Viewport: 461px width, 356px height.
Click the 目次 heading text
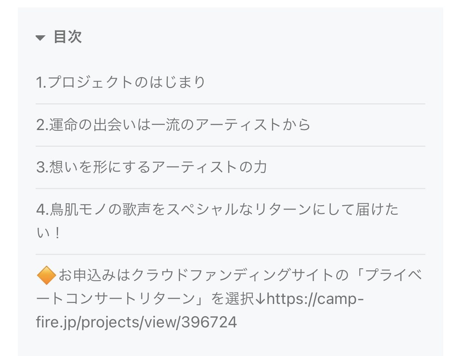click(68, 37)
